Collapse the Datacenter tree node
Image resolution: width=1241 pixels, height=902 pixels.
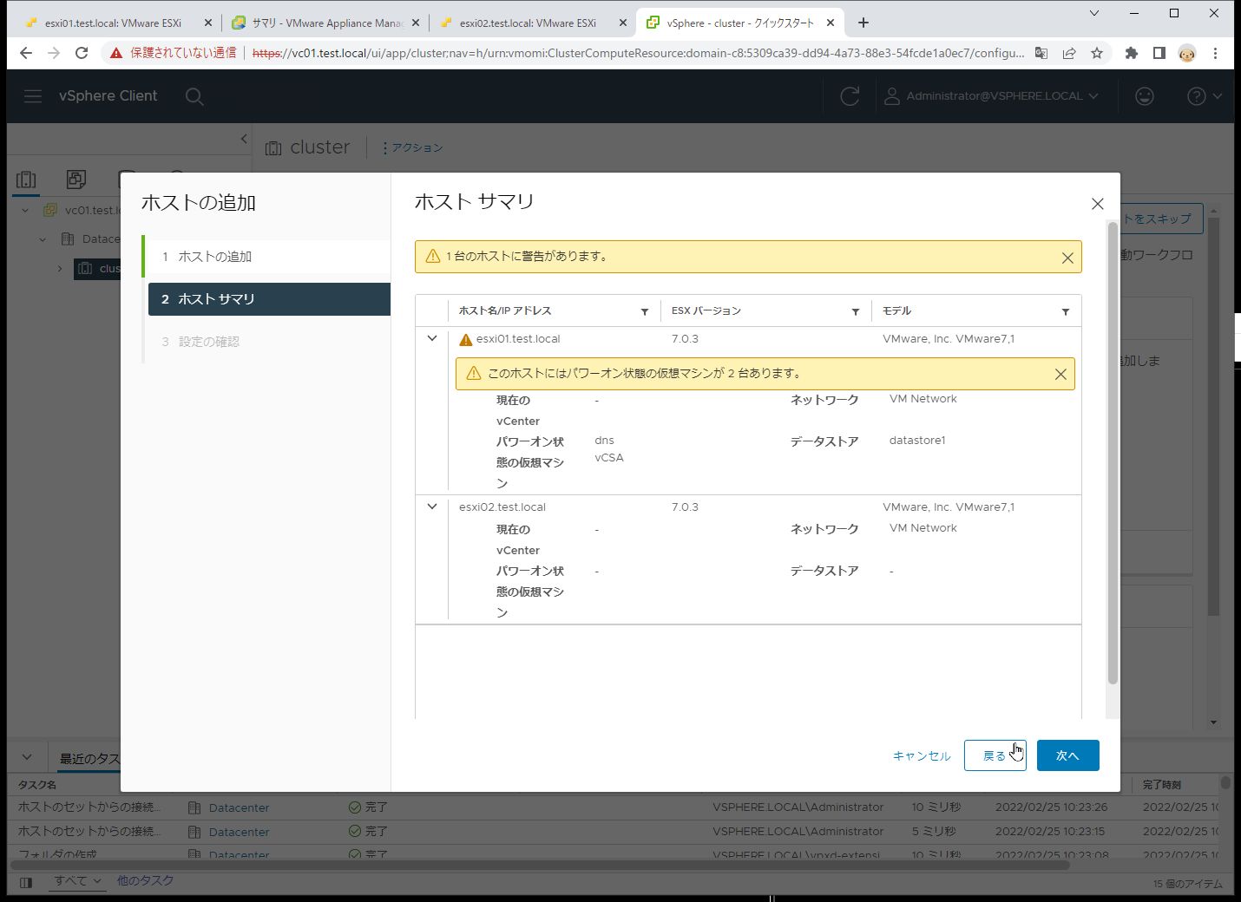43,239
